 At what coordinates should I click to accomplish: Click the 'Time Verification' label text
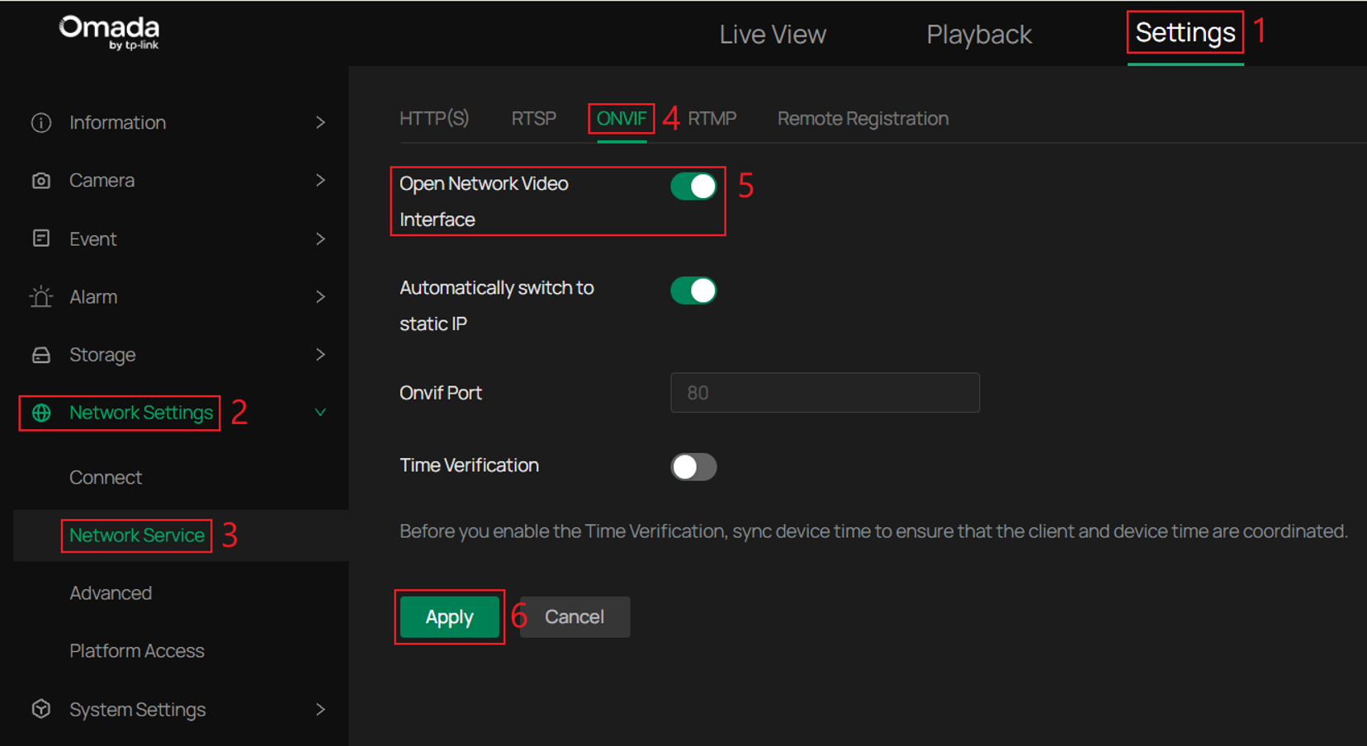coord(469,465)
